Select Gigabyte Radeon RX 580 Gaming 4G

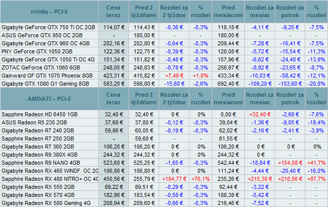pyautogui.click(x=46, y=203)
